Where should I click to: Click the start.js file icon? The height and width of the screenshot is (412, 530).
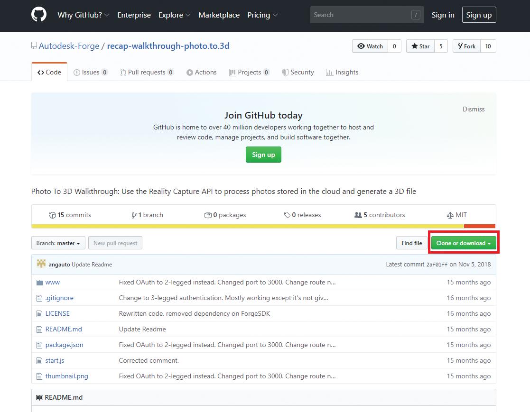coord(39,361)
